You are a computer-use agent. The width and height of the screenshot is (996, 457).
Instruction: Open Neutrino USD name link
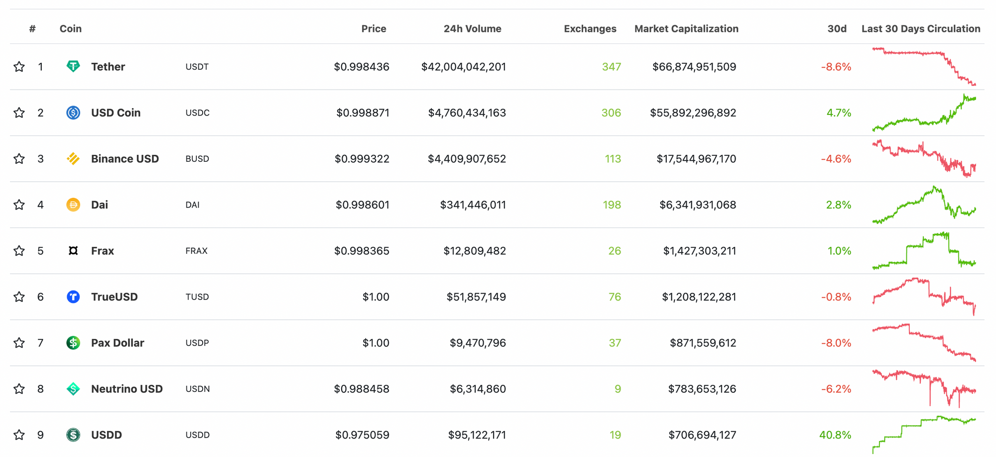coord(127,389)
